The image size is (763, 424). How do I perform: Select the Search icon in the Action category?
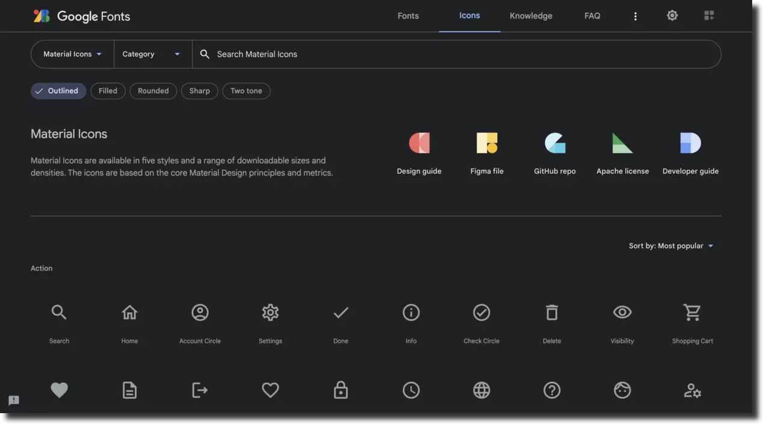coord(59,312)
